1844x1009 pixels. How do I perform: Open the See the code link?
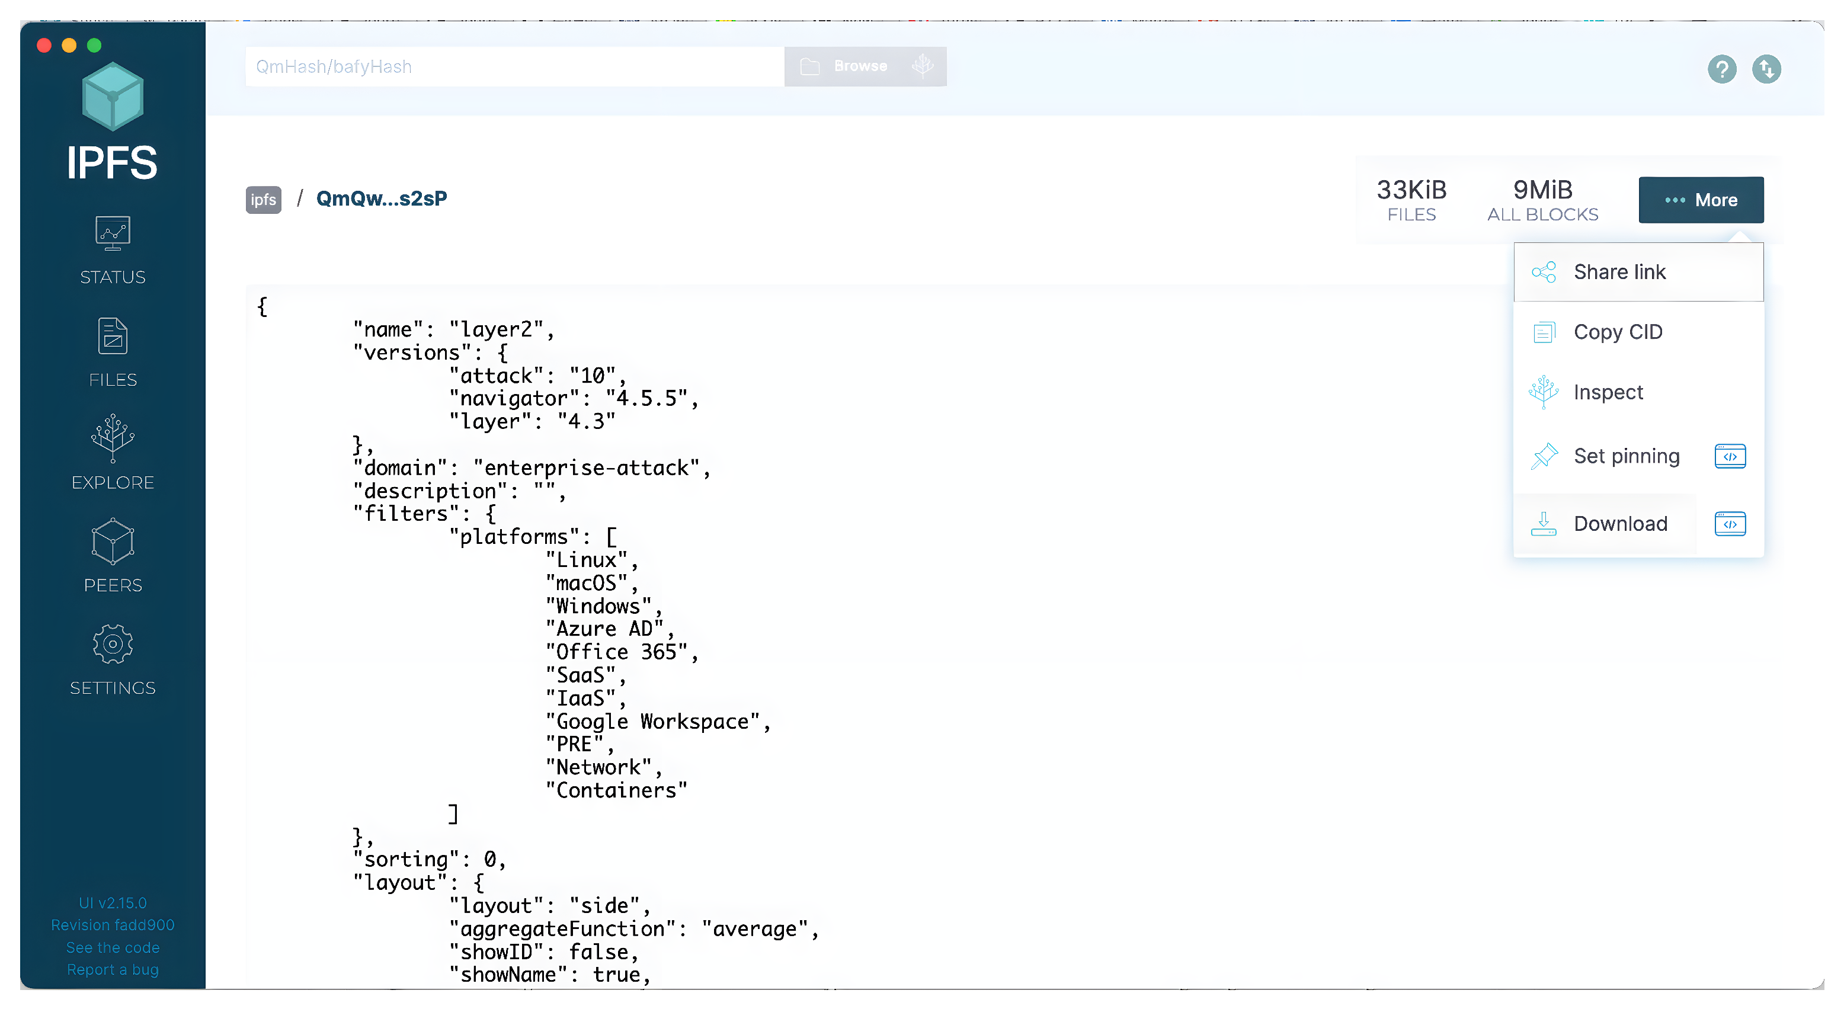pos(113,947)
